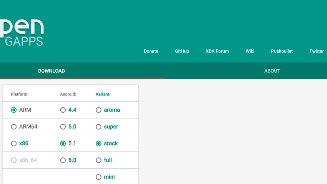The width and height of the screenshot is (327, 184).
Task: Choose the stock variant radio
Action: [98, 143]
